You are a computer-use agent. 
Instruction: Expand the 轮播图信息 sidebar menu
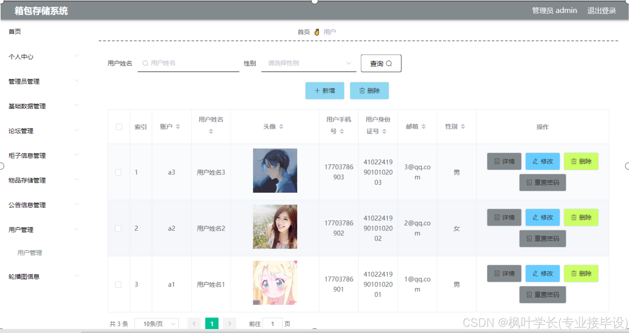pyautogui.click(x=44, y=277)
